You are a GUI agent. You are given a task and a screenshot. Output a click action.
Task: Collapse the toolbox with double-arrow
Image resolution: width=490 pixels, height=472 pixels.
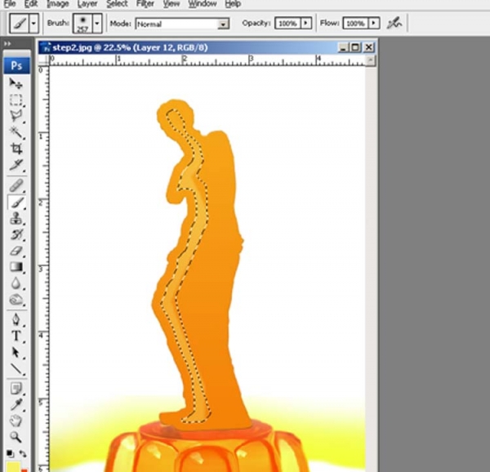7,44
